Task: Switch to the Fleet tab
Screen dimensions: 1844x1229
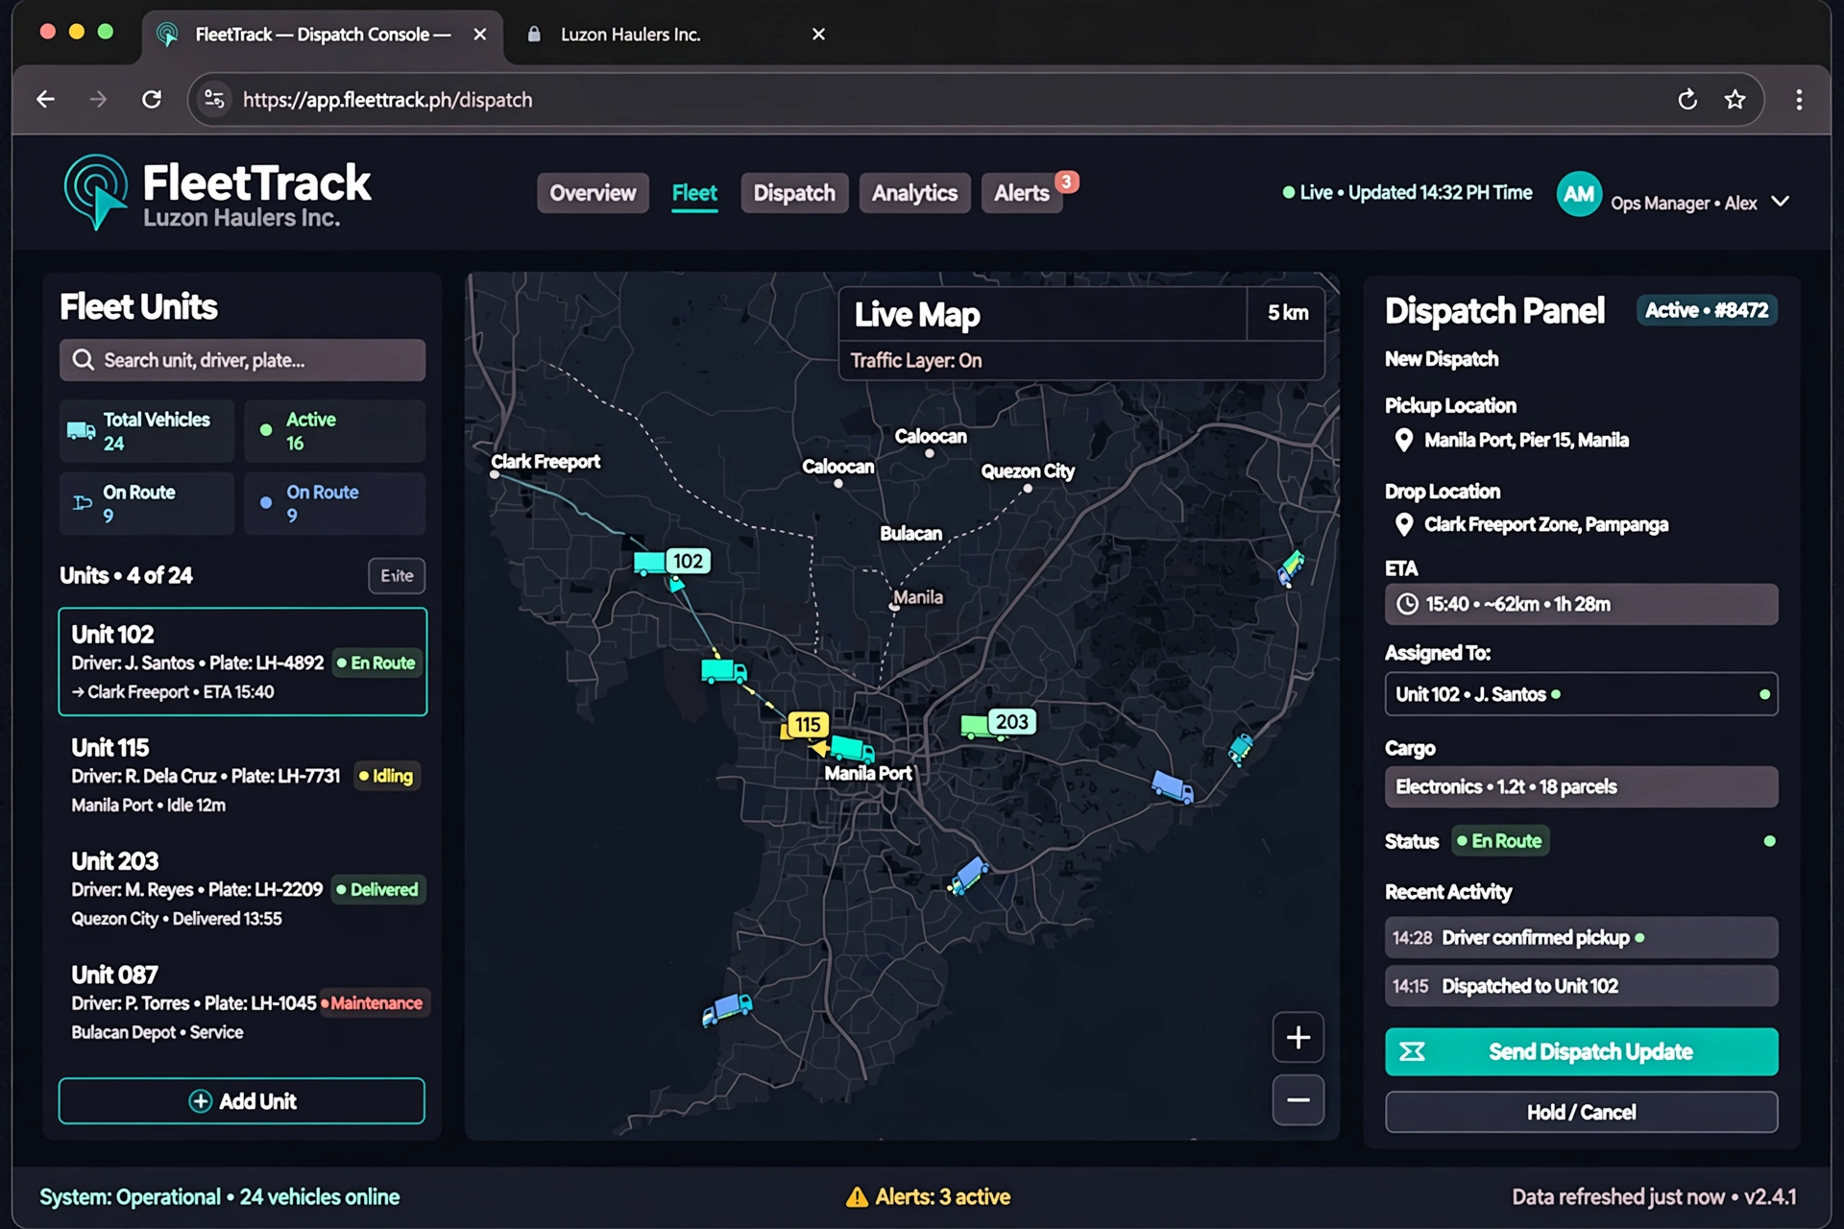Action: click(x=694, y=193)
